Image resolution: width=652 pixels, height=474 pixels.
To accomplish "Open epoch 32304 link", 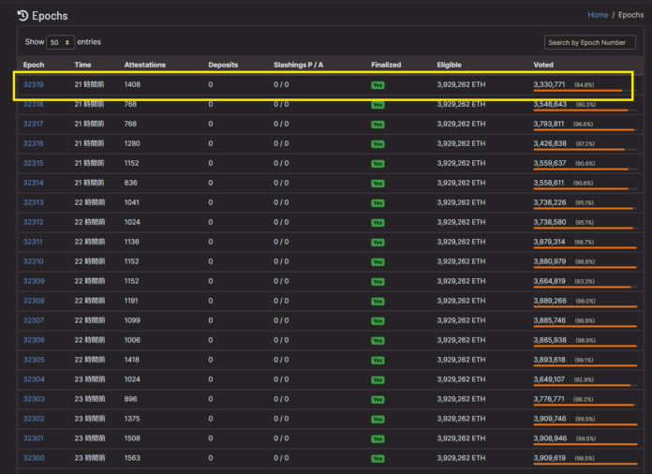I will pyautogui.click(x=34, y=379).
